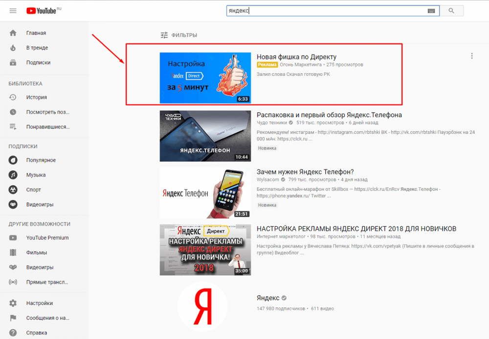Viewport: 489px width, 339px height.
Task: Open Распаковка и первый обзор Яндекс.Телефона
Action: [x=329, y=115]
